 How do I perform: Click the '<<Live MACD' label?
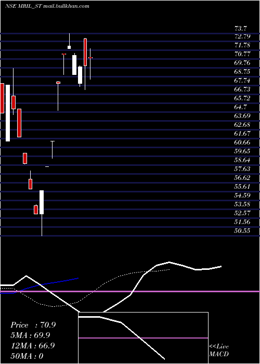click(219, 350)
